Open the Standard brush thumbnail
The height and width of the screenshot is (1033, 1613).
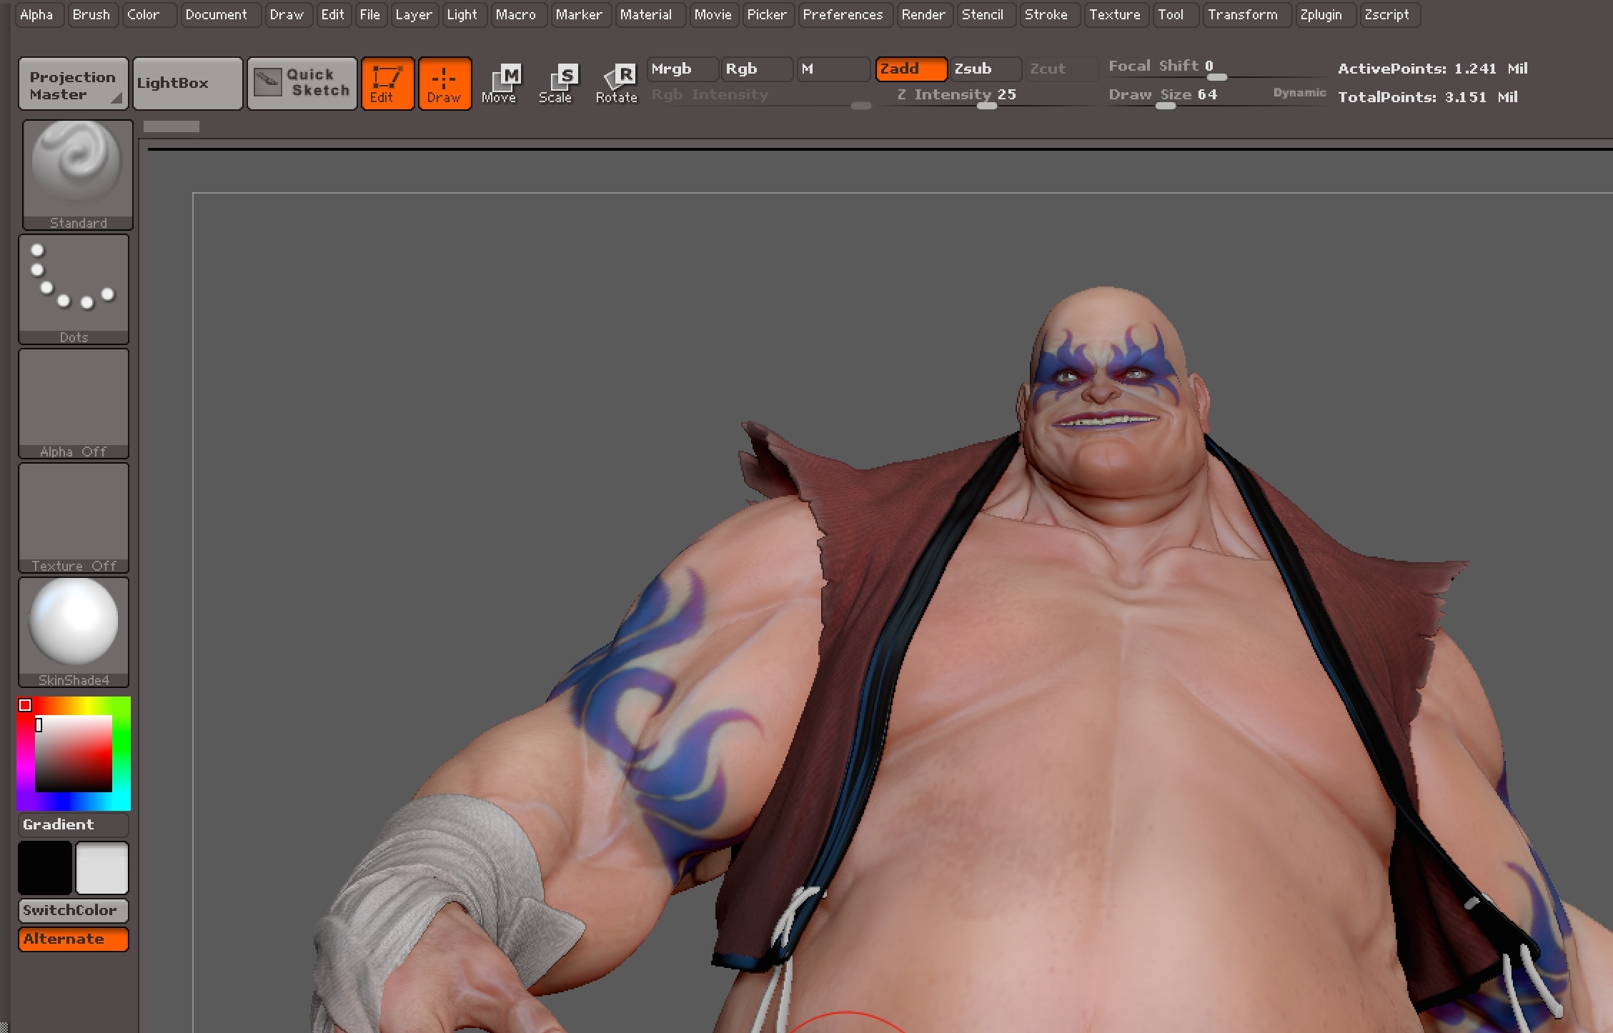[x=77, y=173]
